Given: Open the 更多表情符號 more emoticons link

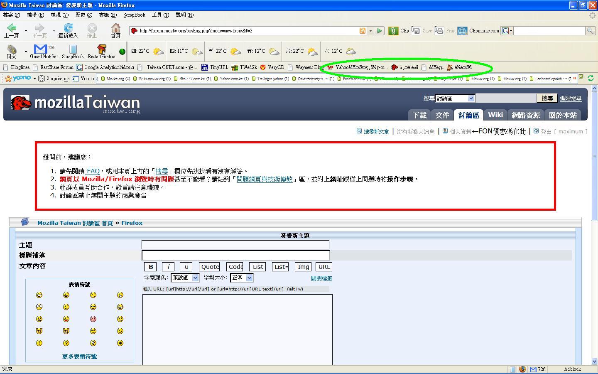Looking at the screenshot, I should [79, 357].
